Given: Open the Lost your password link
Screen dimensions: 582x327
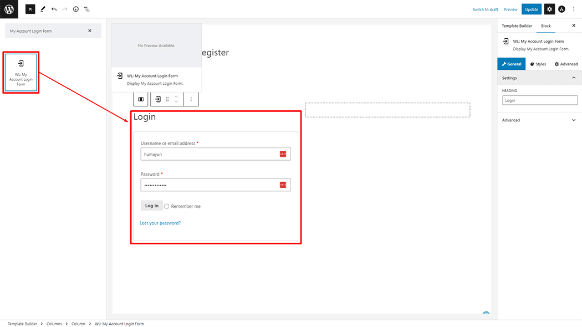Looking at the screenshot, I should coord(160,223).
